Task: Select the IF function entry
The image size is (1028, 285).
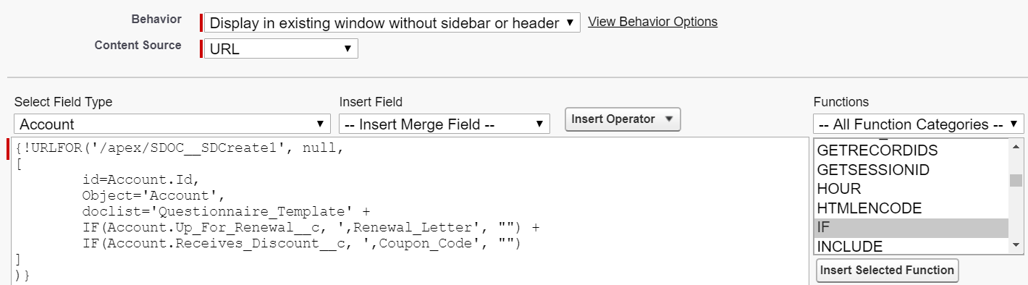Action: click(911, 228)
